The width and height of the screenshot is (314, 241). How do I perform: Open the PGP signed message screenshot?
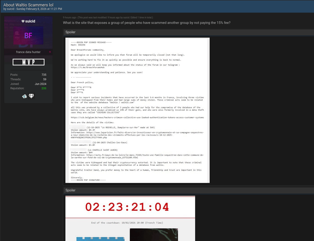tap(137, 110)
